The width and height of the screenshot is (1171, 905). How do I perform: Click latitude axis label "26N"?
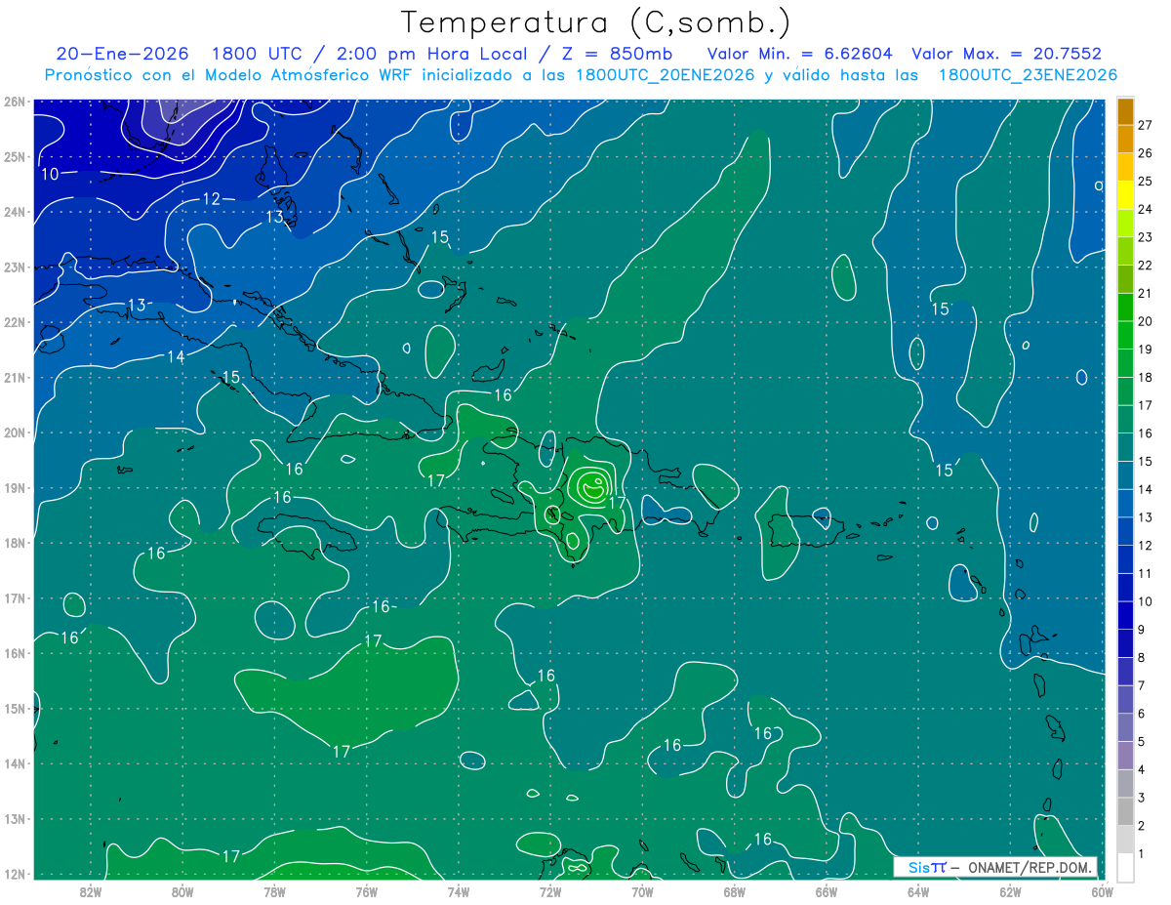[14, 102]
